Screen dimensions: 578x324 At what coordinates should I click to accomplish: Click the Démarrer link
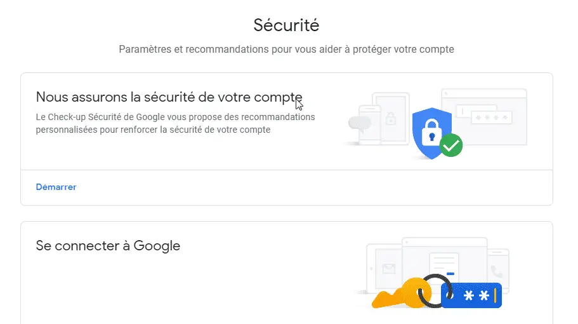(56, 187)
